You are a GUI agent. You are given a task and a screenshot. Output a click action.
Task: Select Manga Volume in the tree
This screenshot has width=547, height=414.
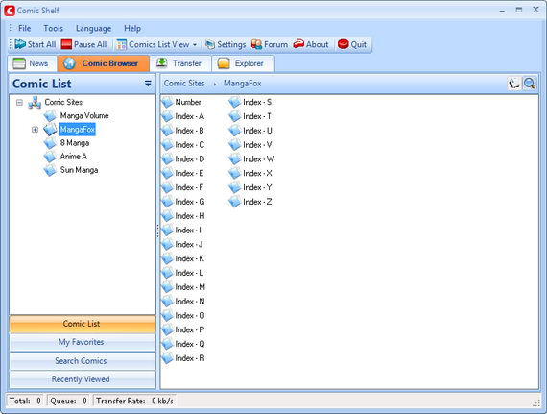(x=84, y=115)
